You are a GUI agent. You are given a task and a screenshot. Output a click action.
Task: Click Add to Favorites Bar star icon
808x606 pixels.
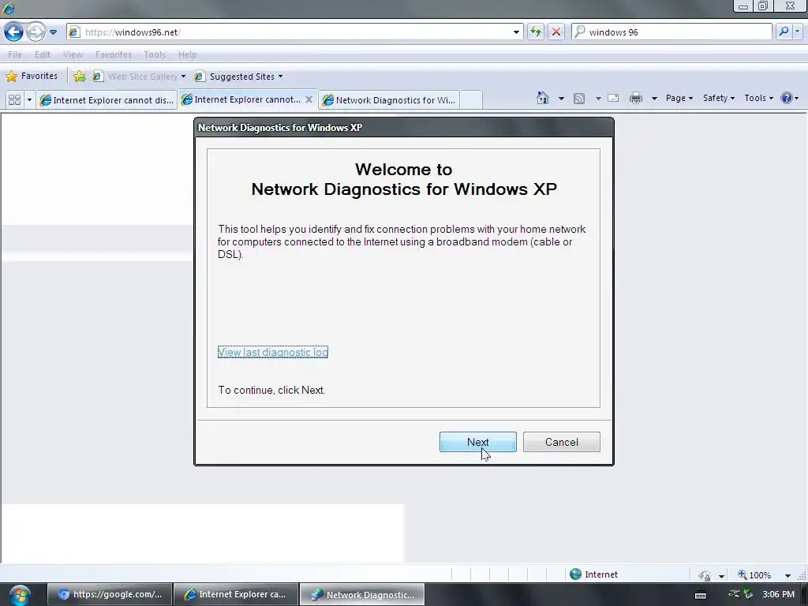(x=80, y=77)
